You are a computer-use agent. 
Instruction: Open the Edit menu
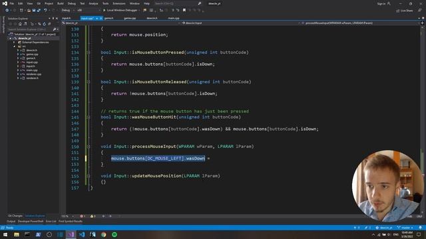click(21, 3)
